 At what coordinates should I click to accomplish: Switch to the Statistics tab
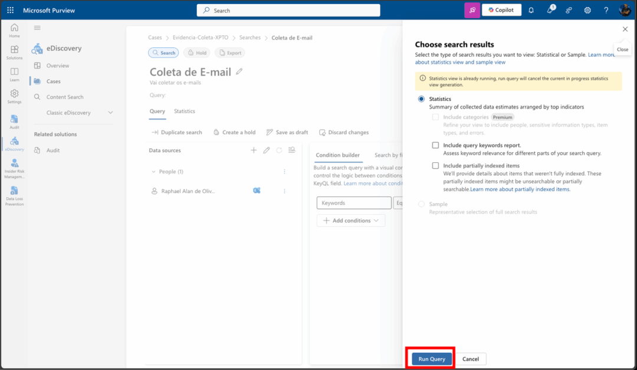click(185, 111)
